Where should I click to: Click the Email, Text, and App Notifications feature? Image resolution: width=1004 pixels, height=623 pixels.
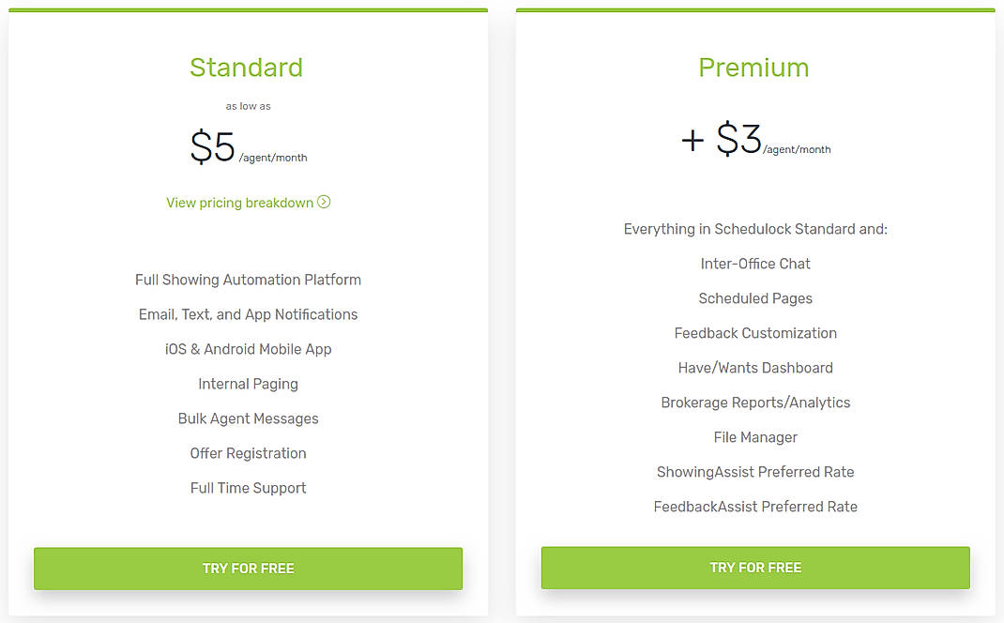pos(248,314)
